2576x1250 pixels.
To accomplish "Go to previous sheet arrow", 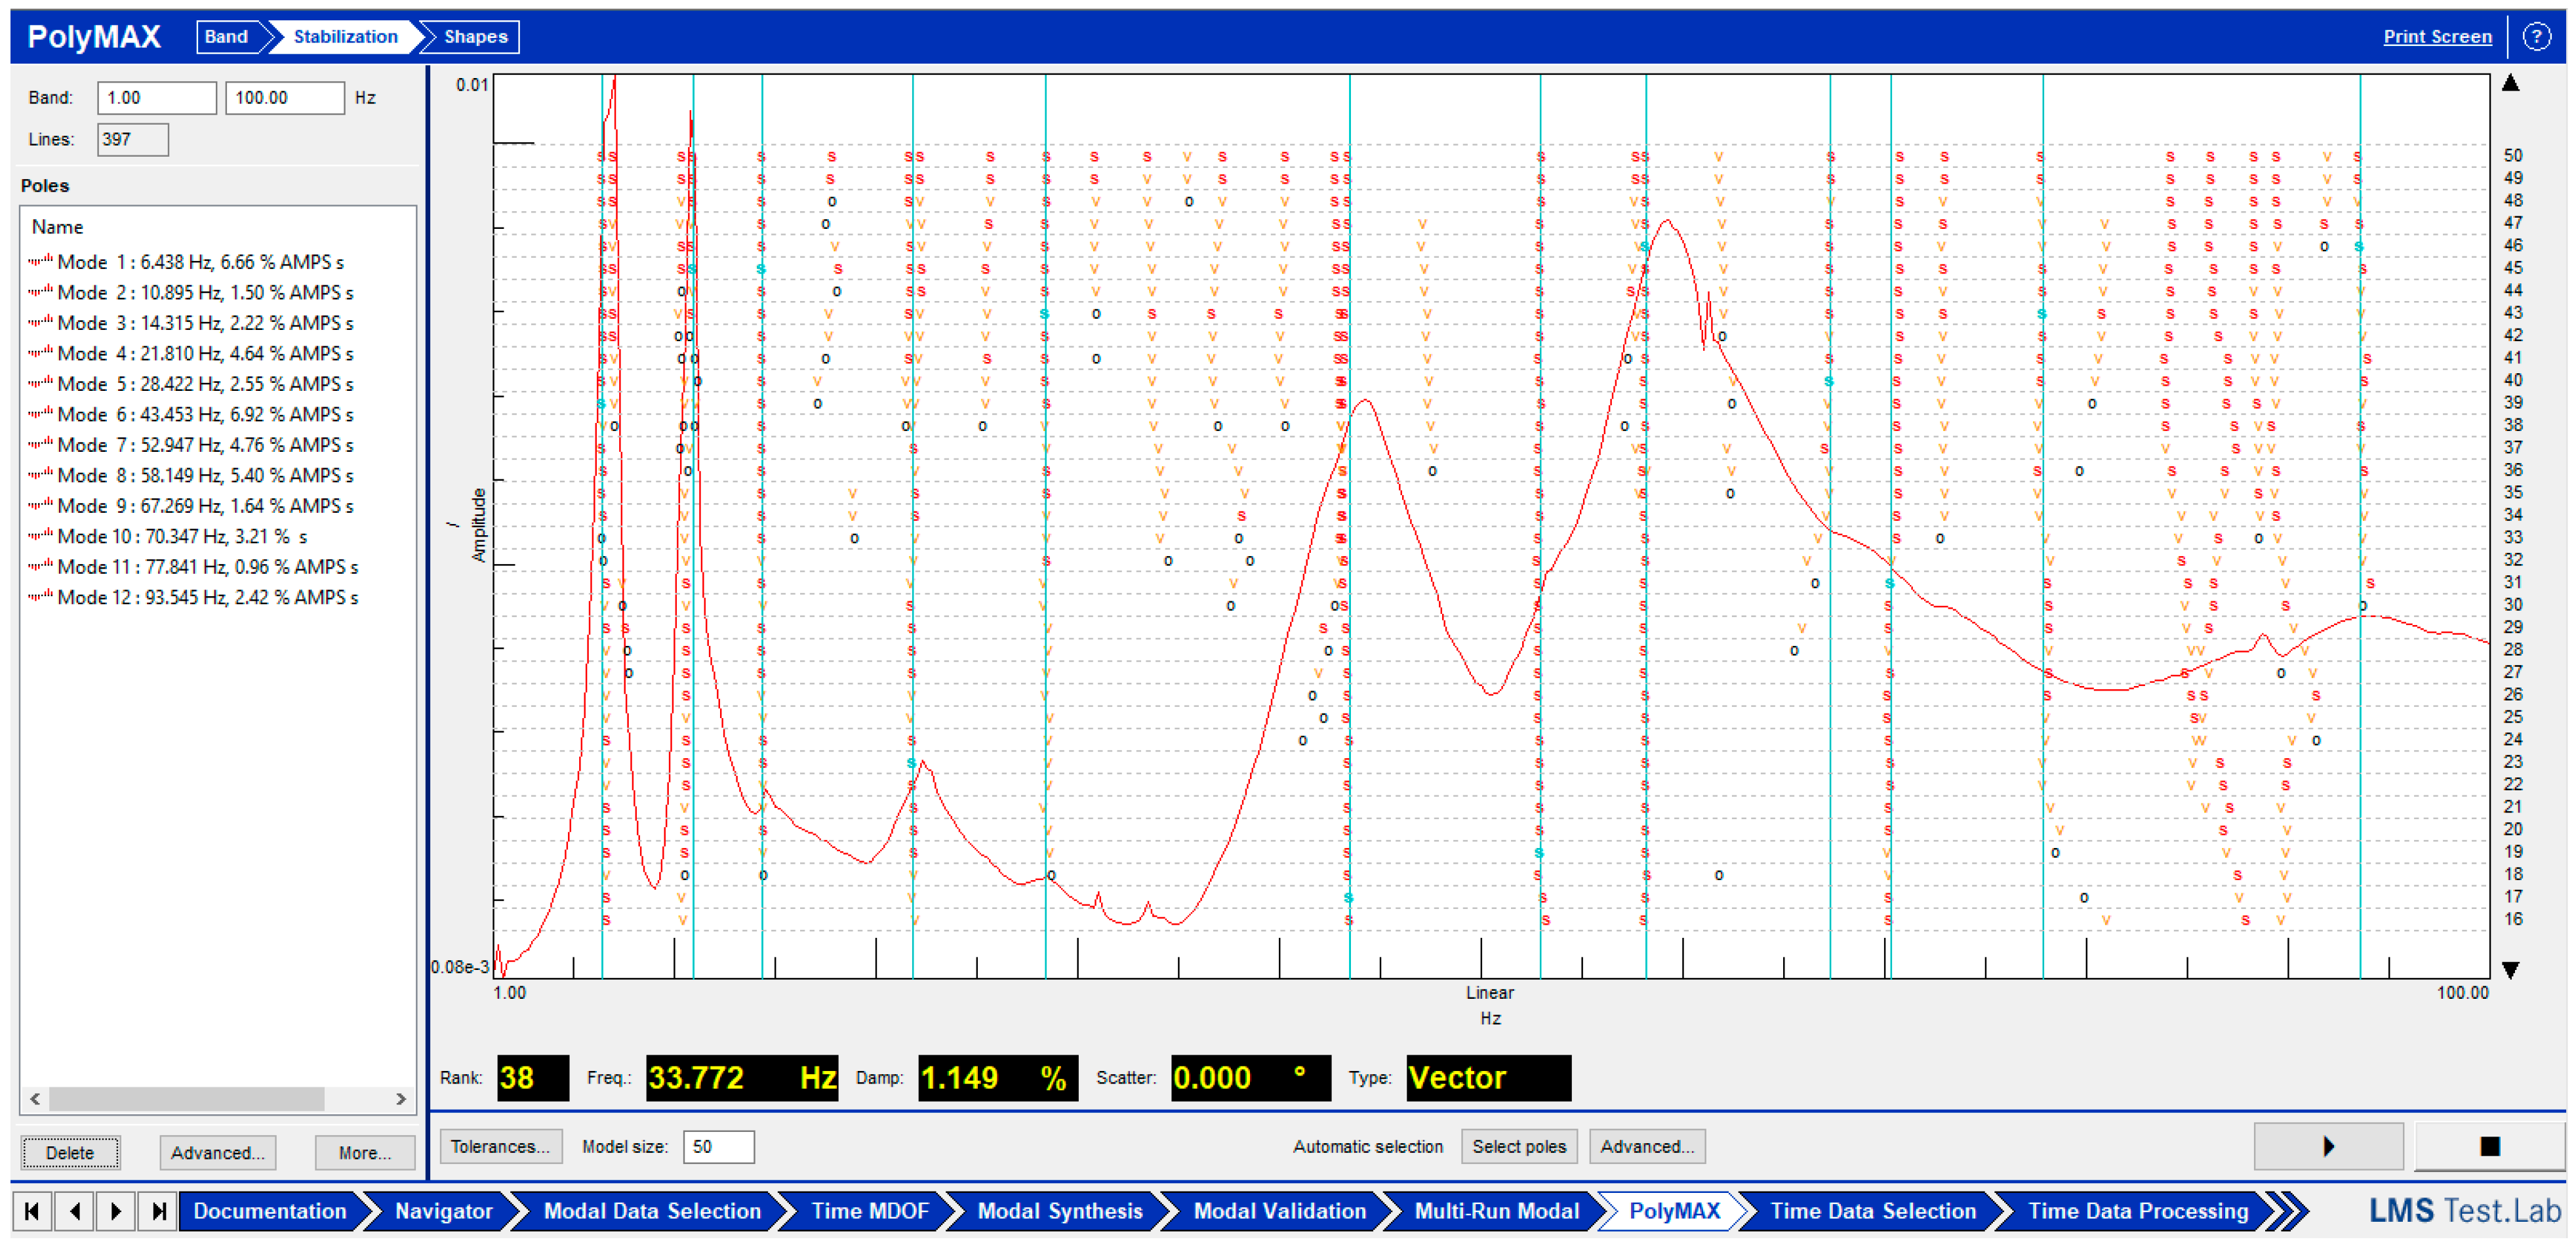I will click(75, 1211).
